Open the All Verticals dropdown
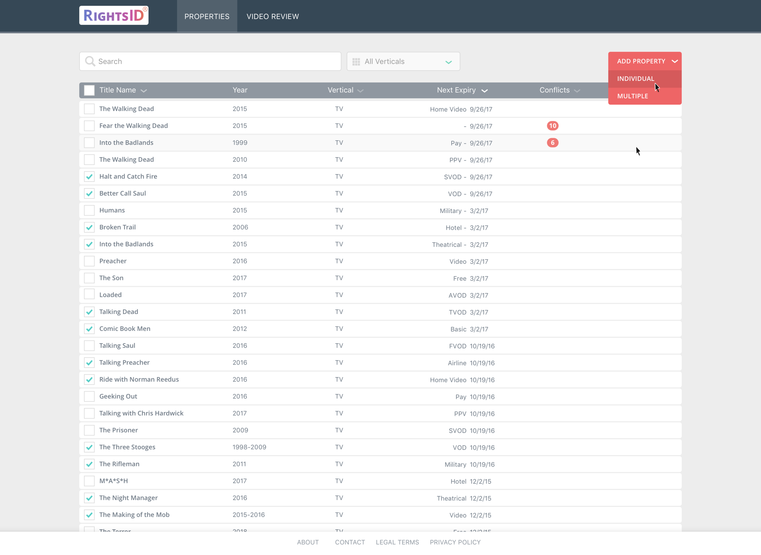 tap(403, 61)
